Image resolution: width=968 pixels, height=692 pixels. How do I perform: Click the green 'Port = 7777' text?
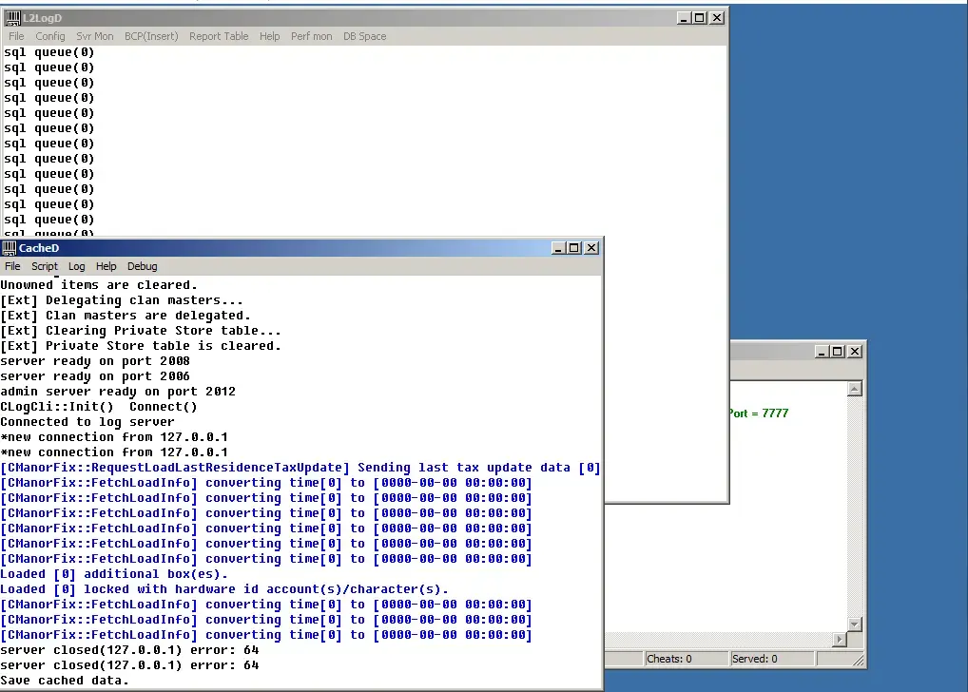759,413
